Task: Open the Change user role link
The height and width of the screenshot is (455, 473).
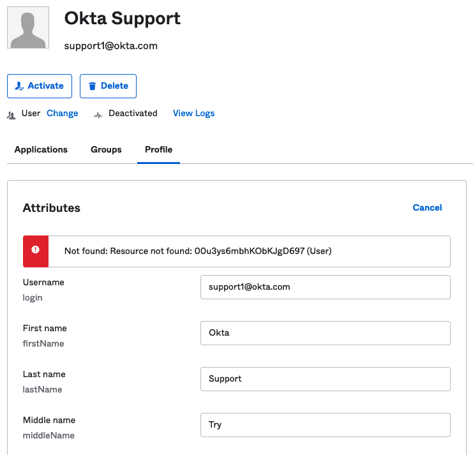Action: click(62, 113)
